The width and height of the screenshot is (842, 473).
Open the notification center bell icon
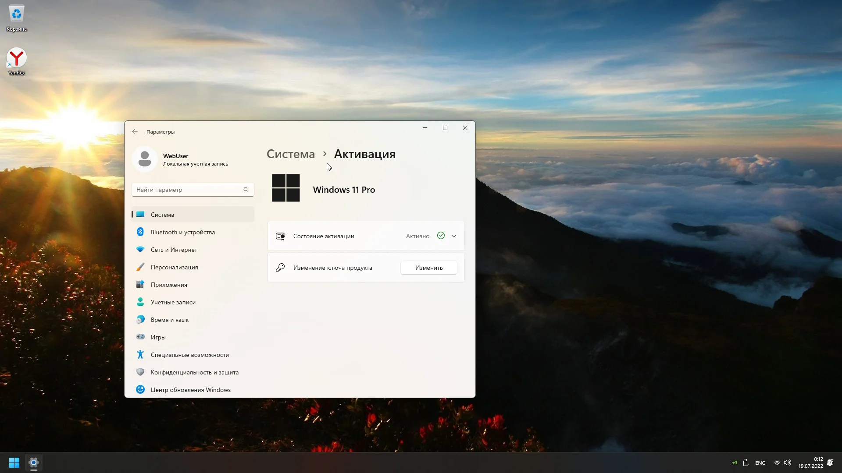[x=830, y=462]
